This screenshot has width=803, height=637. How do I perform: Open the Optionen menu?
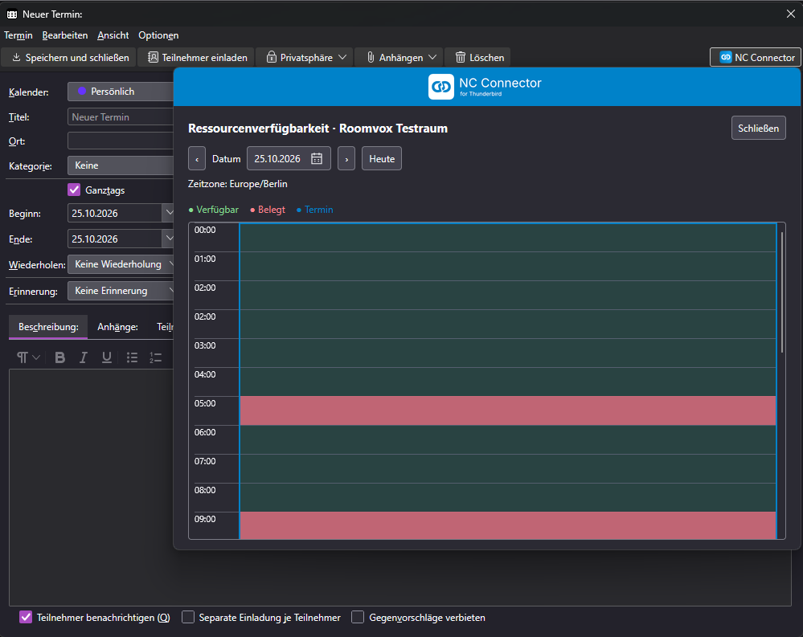[x=158, y=35]
